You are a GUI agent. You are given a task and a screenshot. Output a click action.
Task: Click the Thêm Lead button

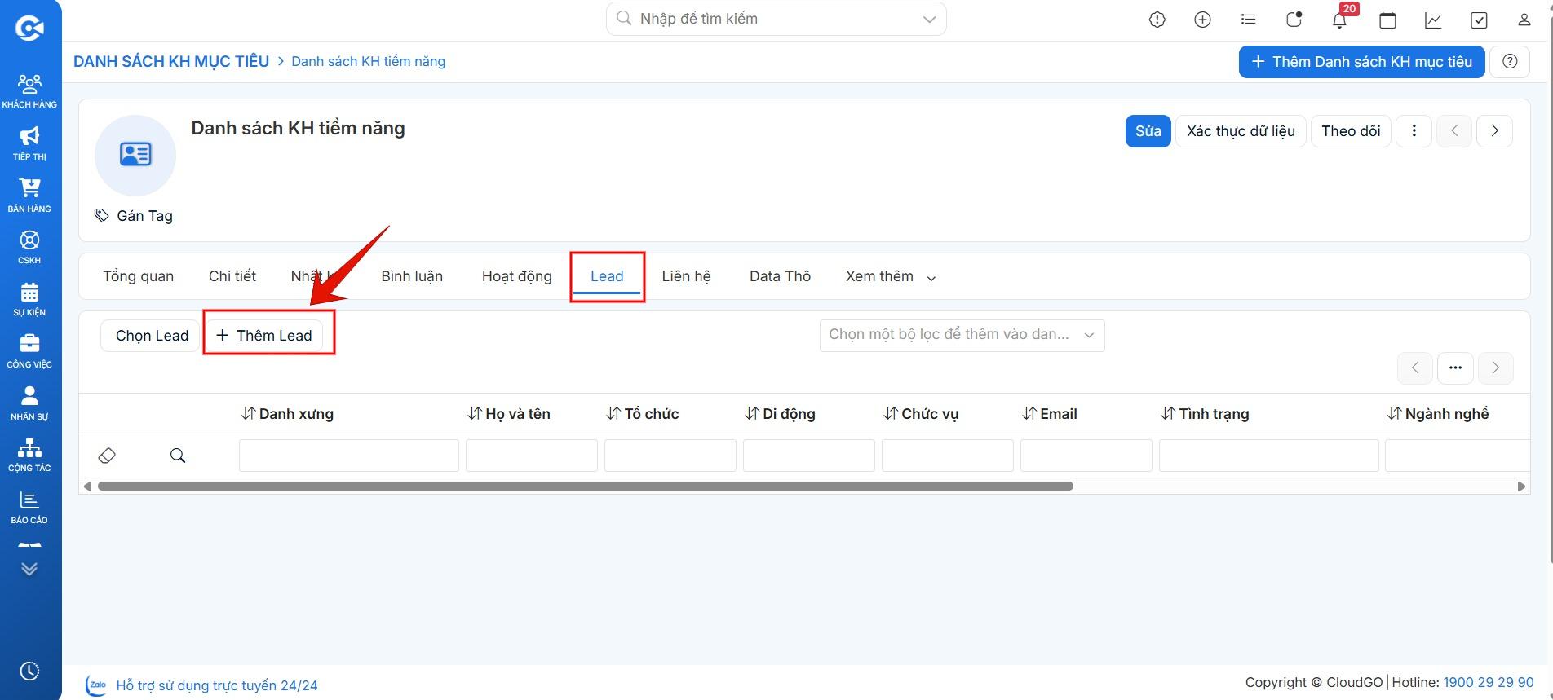pos(264,336)
